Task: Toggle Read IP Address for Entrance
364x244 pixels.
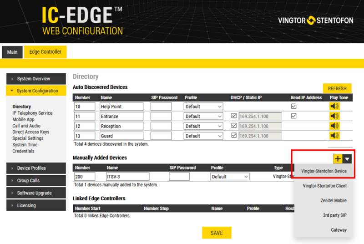Action: coord(293,116)
